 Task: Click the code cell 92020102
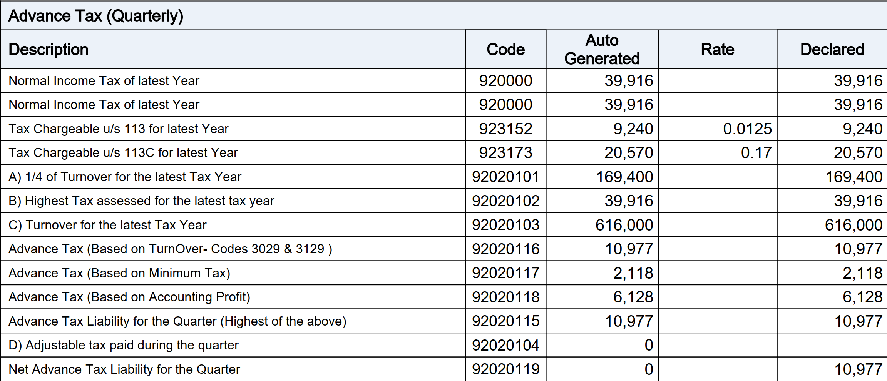[505, 201]
